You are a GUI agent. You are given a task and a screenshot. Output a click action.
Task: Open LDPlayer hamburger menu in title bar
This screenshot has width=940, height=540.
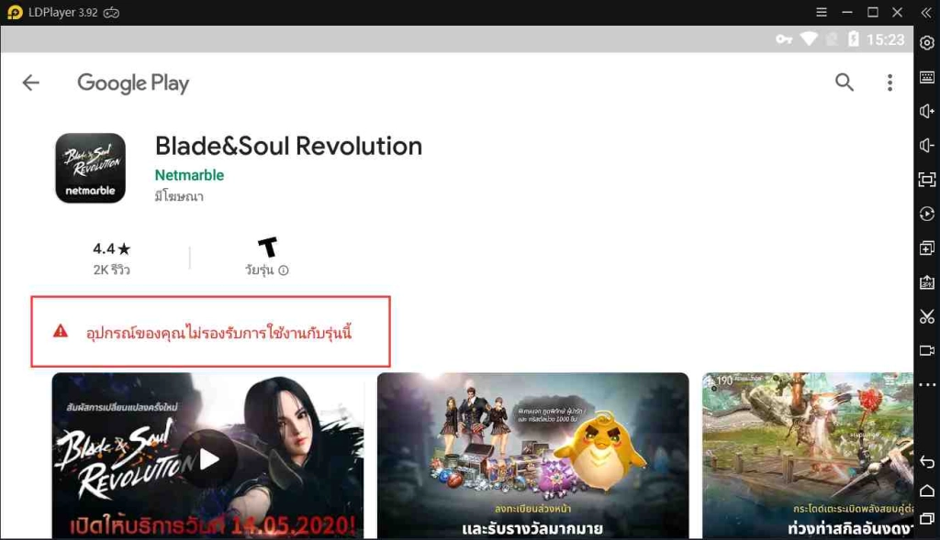[x=822, y=12]
